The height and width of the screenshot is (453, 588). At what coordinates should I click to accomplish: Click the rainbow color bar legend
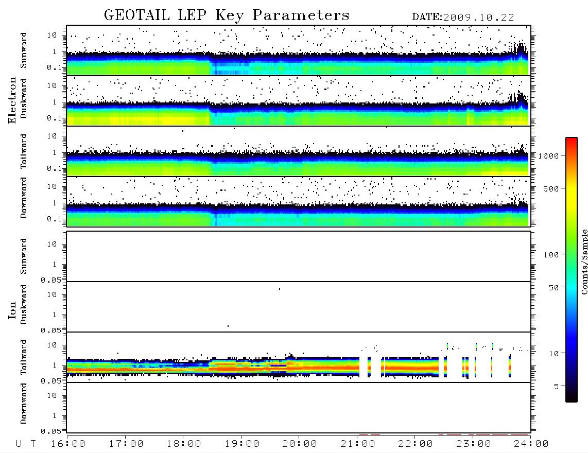click(x=572, y=270)
